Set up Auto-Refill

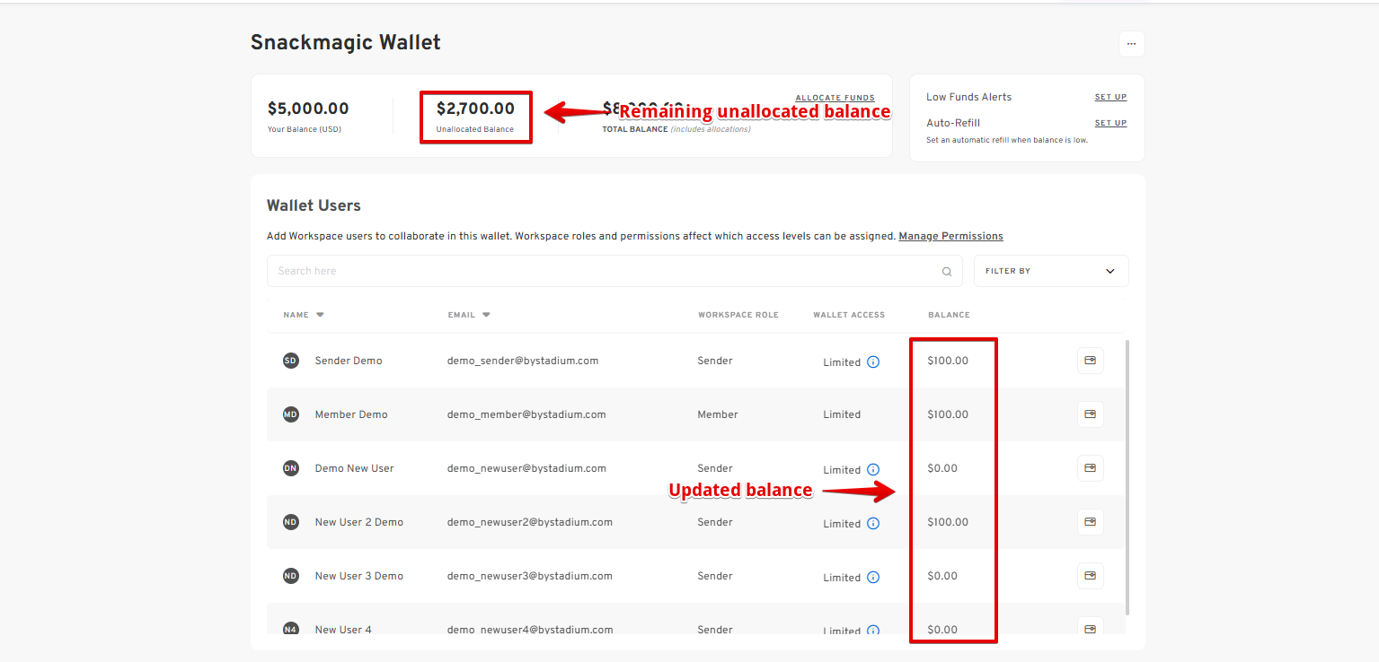click(1110, 123)
